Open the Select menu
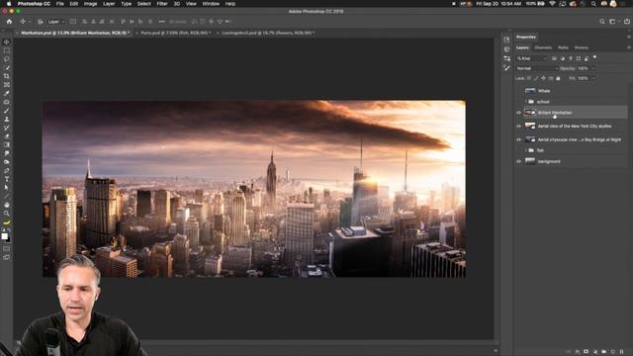 pos(143,4)
